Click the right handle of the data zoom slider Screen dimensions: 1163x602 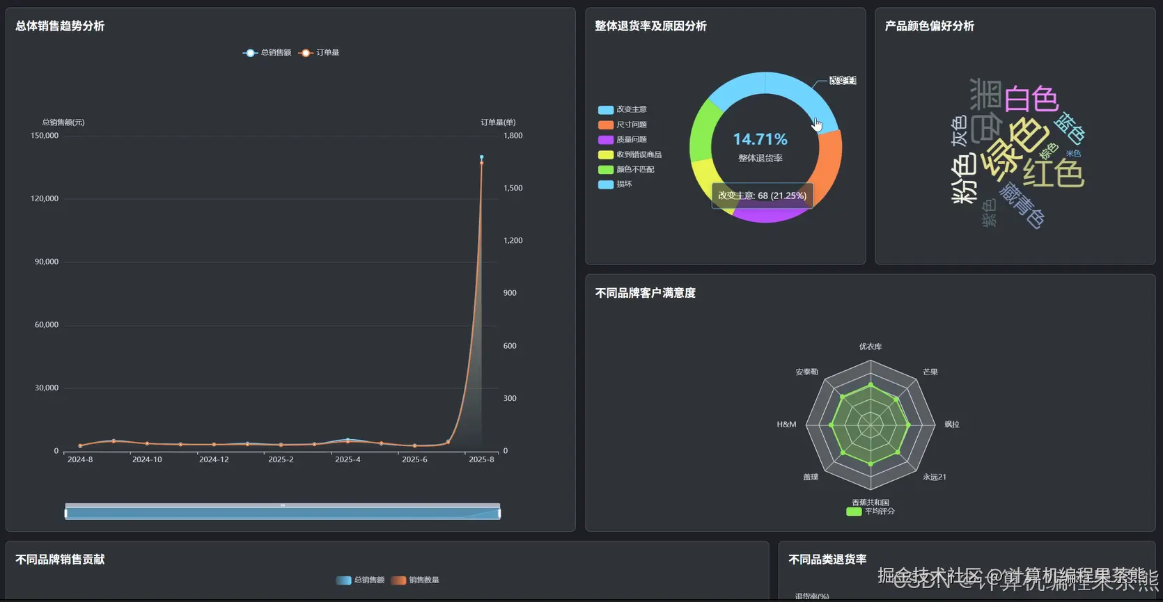500,513
